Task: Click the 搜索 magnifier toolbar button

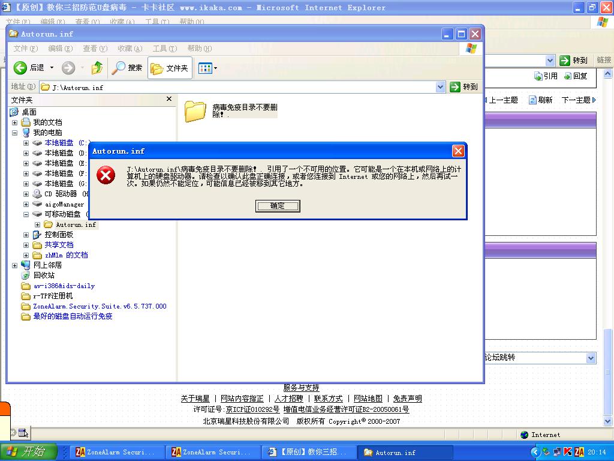Action: (127, 68)
